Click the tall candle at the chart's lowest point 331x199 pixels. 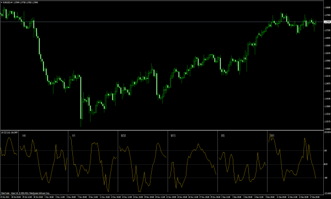point(81,102)
